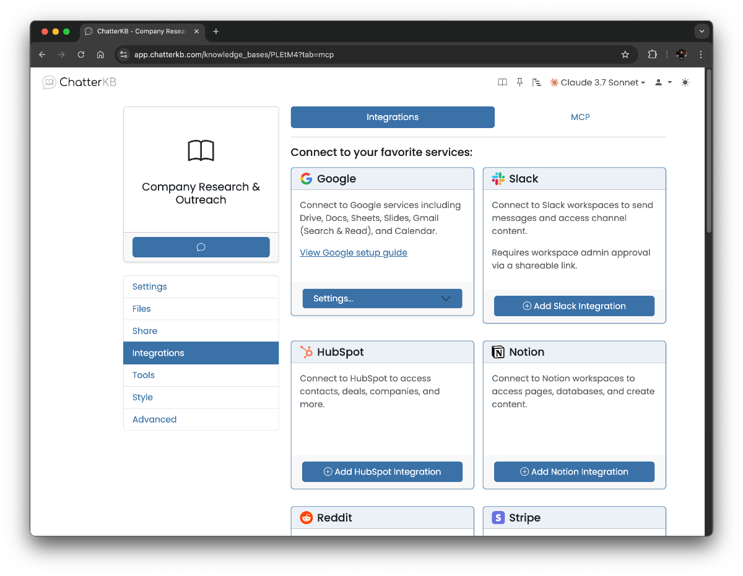Click the ChatterKB logo
Viewport: 743px width, 576px height.
[x=79, y=82]
